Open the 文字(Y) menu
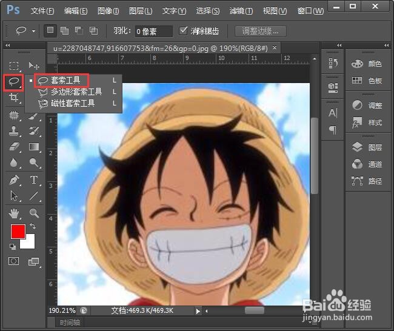Viewport: 394px width, 331px height. (174, 11)
